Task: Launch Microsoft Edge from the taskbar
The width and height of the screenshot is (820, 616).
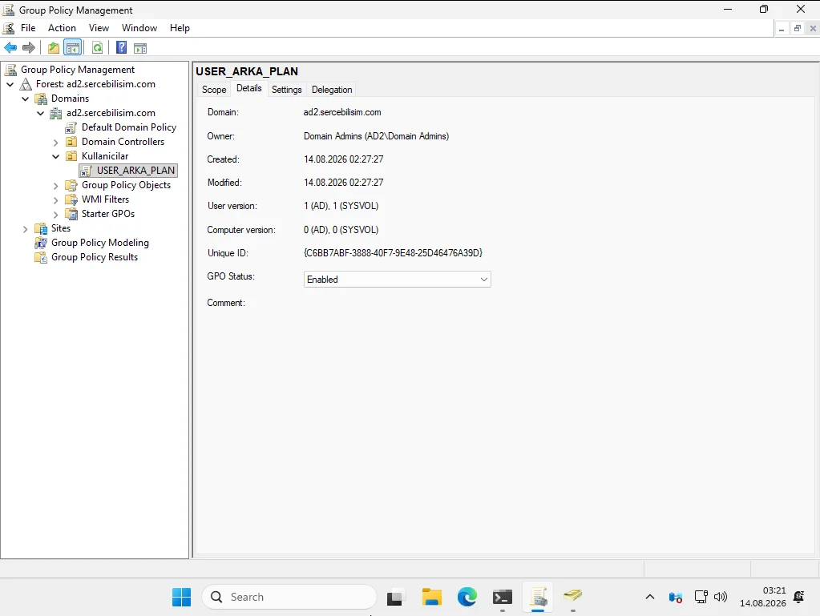Action: pos(467,598)
